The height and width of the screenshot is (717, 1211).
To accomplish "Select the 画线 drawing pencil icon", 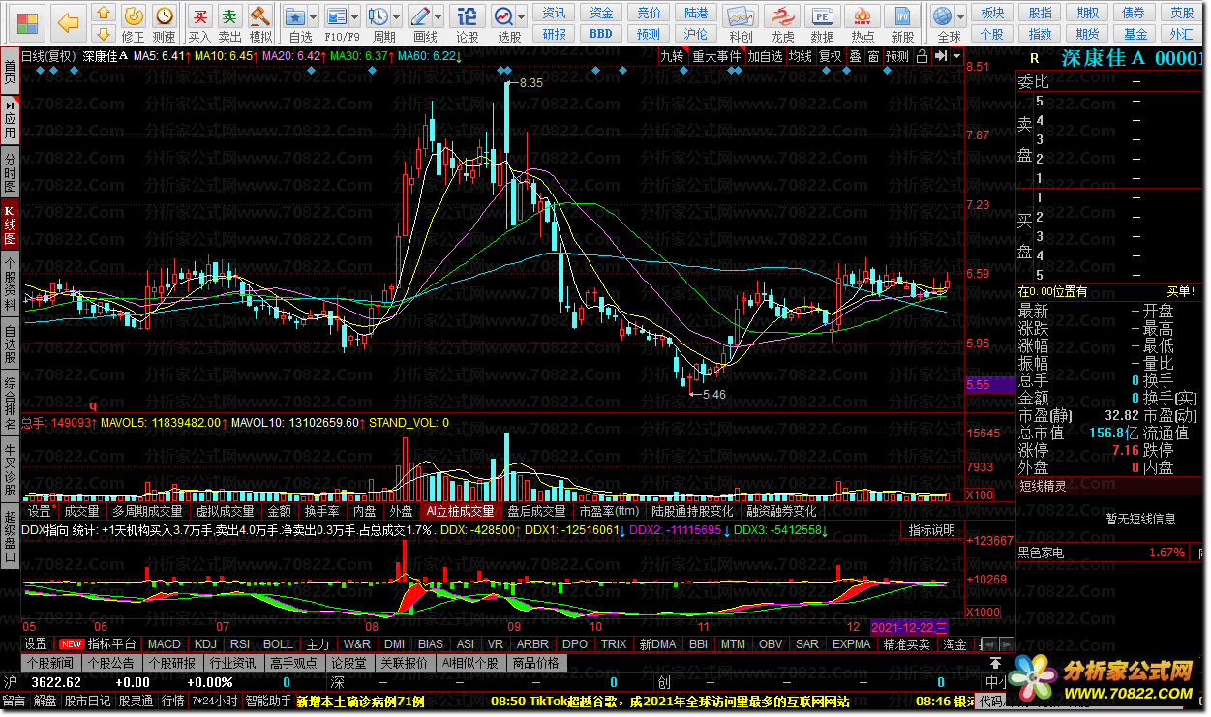I will (421, 15).
